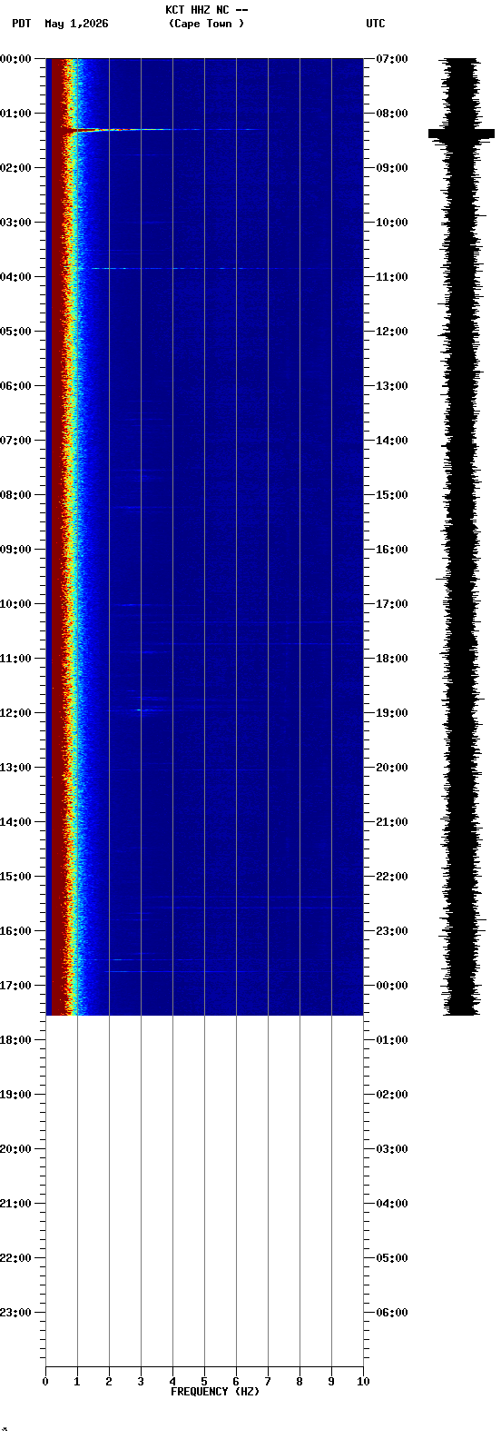This screenshot has width=501, height=1439.
Task: Click the faint signal near 3 Hz at 12:00 PDT
Action: (x=145, y=710)
